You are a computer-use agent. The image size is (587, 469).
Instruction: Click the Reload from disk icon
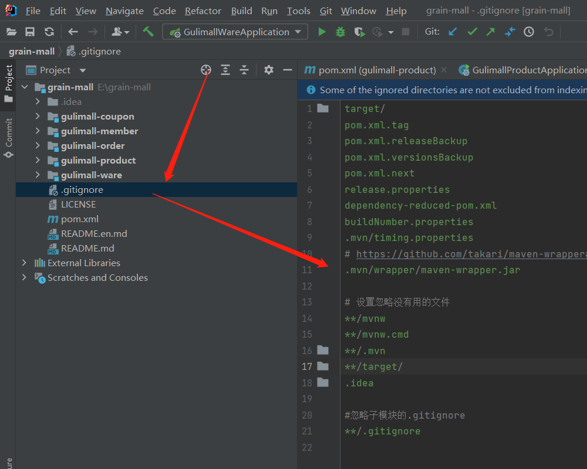(x=49, y=32)
